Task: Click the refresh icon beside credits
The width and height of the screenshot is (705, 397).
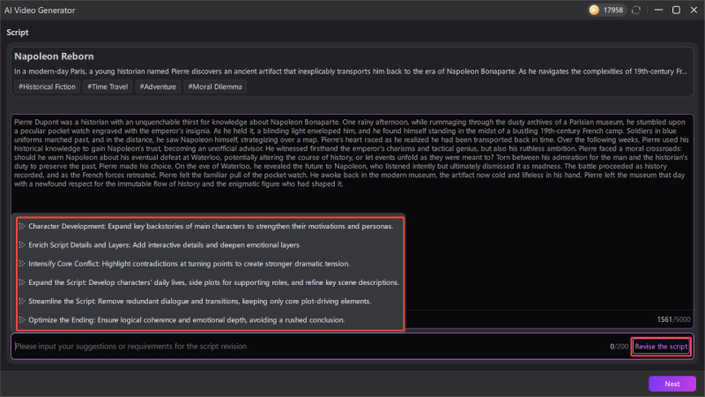Action: tap(638, 10)
